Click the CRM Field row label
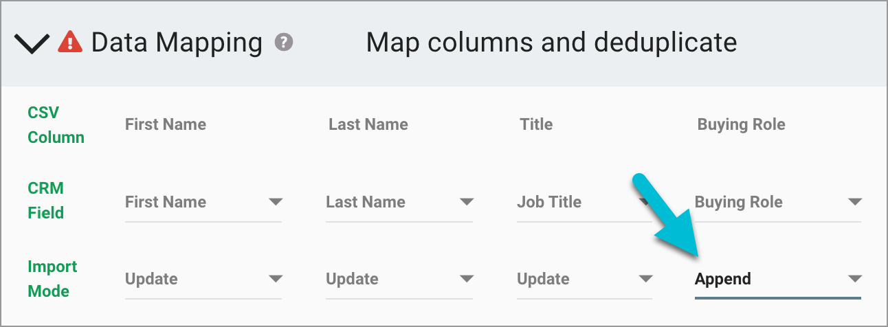The width and height of the screenshot is (888, 327). 46,201
